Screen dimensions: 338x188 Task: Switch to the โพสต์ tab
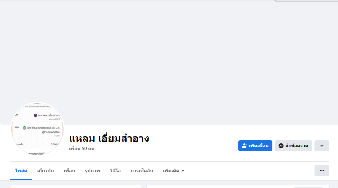[21, 171]
